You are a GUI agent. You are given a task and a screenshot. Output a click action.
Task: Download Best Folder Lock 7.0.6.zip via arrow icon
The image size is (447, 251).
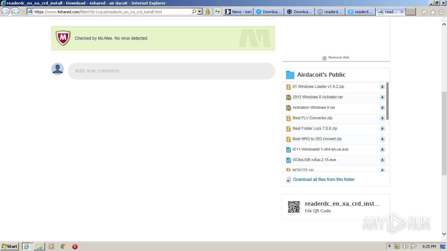pyautogui.click(x=382, y=129)
